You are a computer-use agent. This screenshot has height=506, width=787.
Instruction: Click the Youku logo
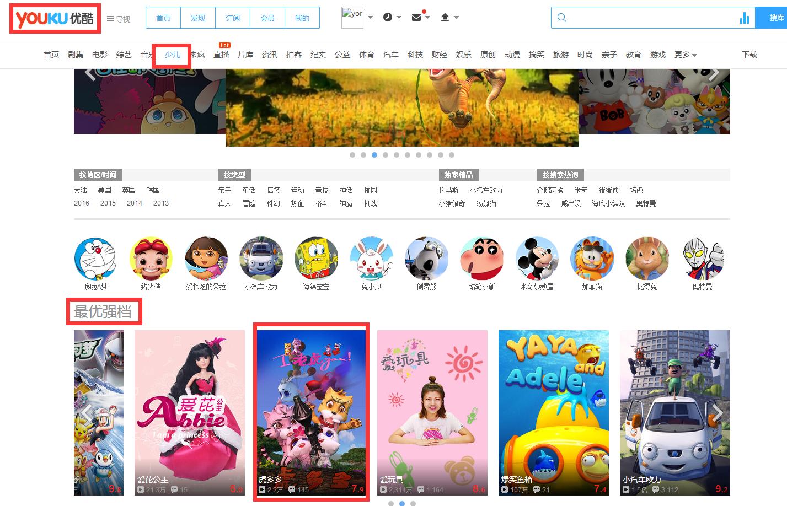[55, 18]
